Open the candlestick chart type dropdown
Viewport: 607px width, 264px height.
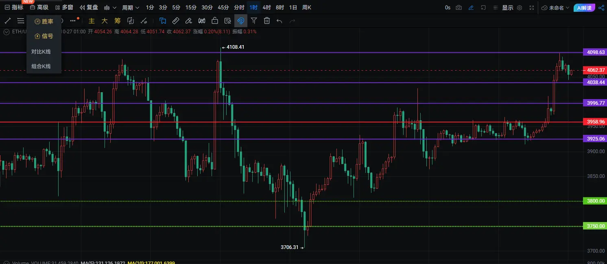tap(110, 7)
